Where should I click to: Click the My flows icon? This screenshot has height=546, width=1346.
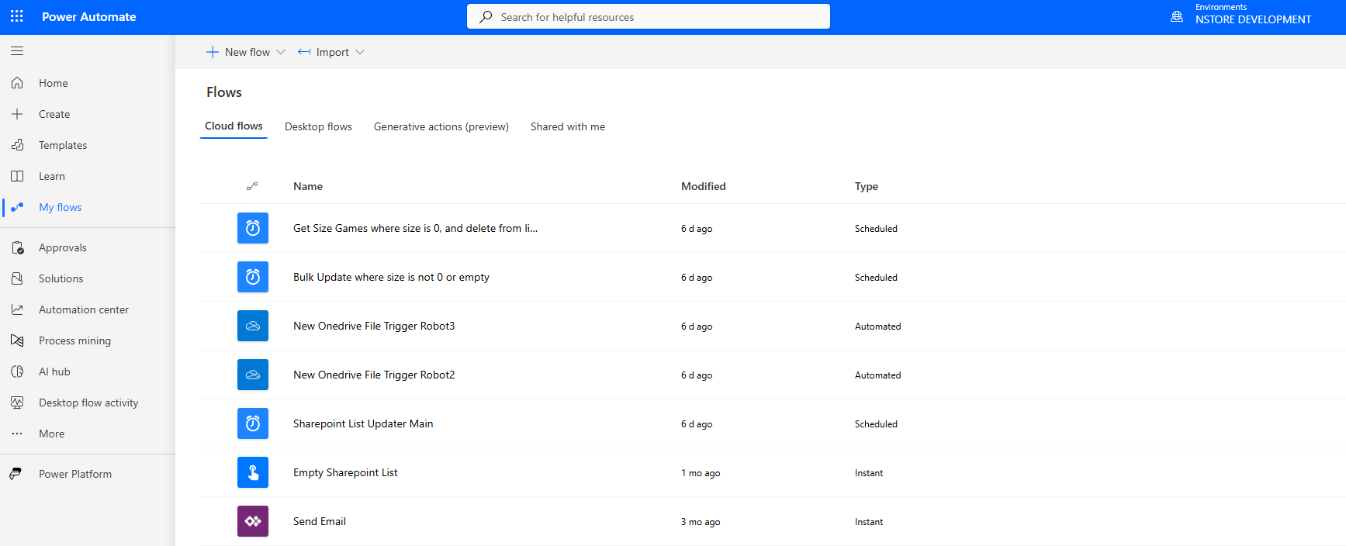click(x=17, y=207)
